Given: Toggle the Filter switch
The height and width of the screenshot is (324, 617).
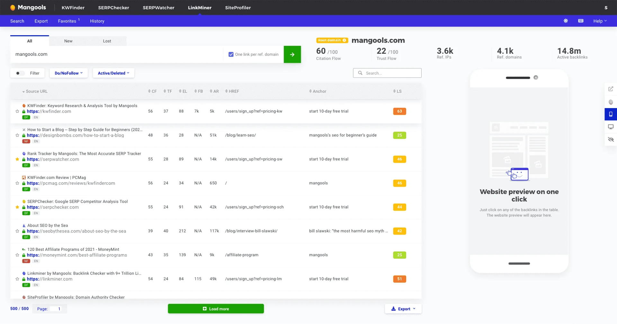Looking at the screenshot, I should point(18,73).
